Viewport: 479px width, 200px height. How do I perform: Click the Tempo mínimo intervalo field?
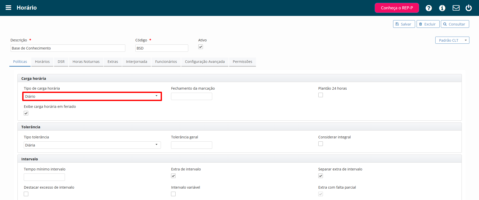44,177
